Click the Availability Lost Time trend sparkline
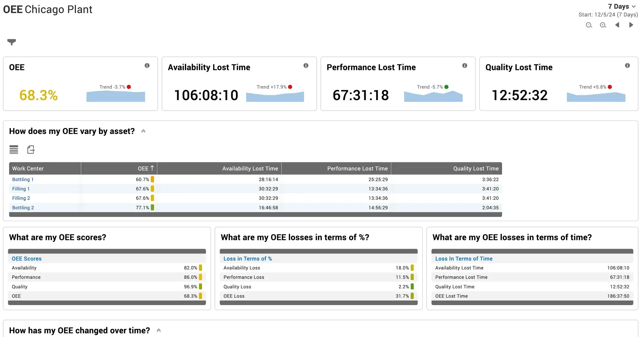The height and width of the screenshot is (337, 641). (x=275, y=96)
